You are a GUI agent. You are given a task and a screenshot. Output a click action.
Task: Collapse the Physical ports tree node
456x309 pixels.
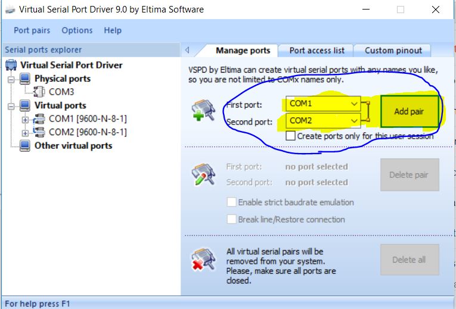tap(11, 79)
